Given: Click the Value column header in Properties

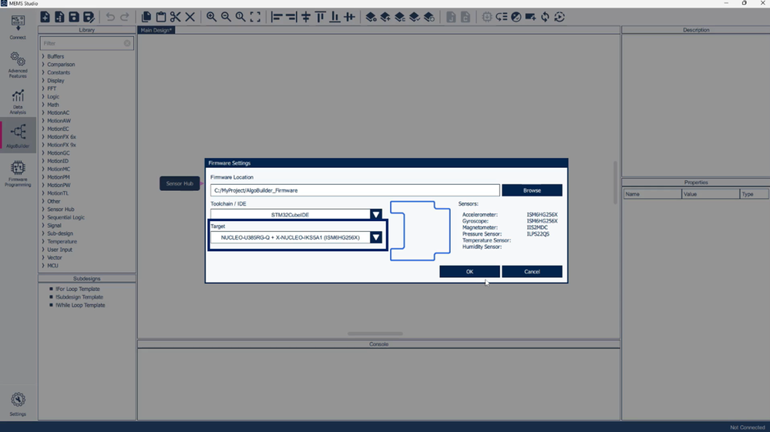Looking at the screenshot, I should pos(711,194).
